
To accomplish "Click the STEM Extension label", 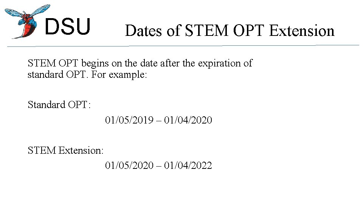I will tap(65, 150).
